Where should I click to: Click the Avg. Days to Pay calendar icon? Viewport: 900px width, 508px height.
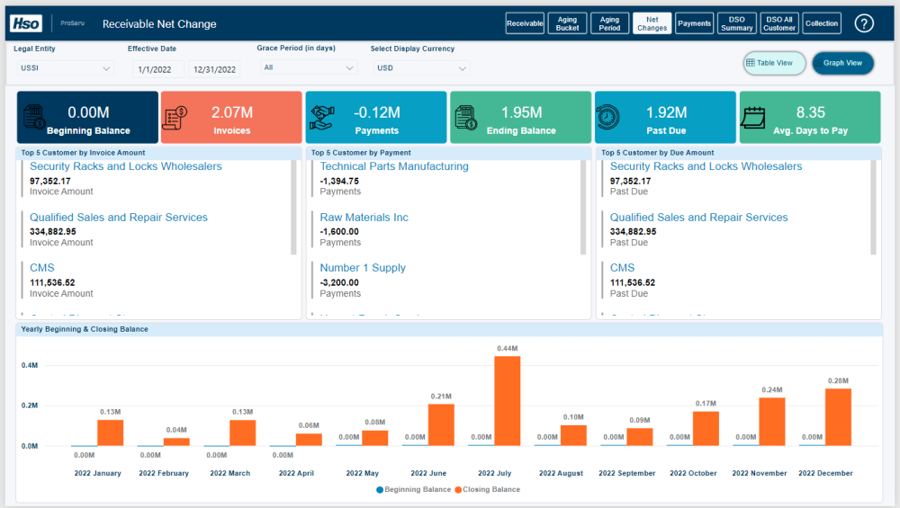point(754,117)
